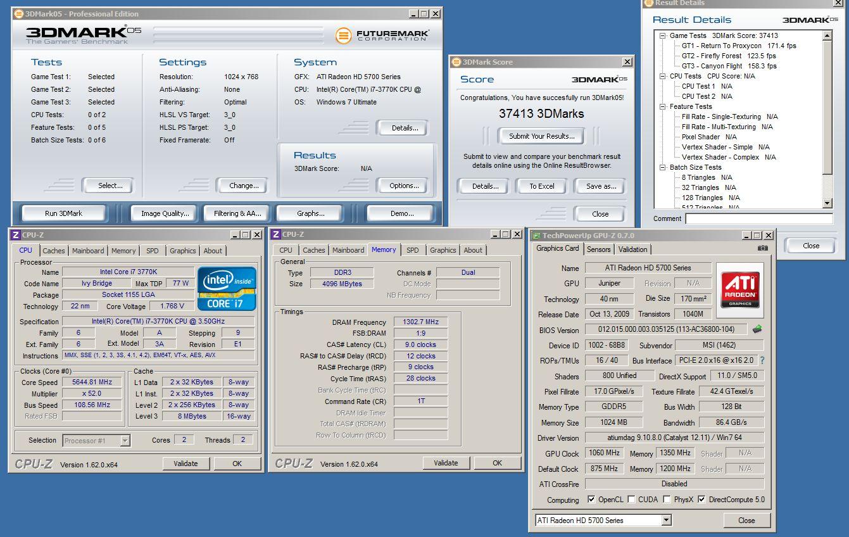Screen dimensions: 849x537
Task: Click Close in the 3DMark Score window
Action: tap(601, 214)
